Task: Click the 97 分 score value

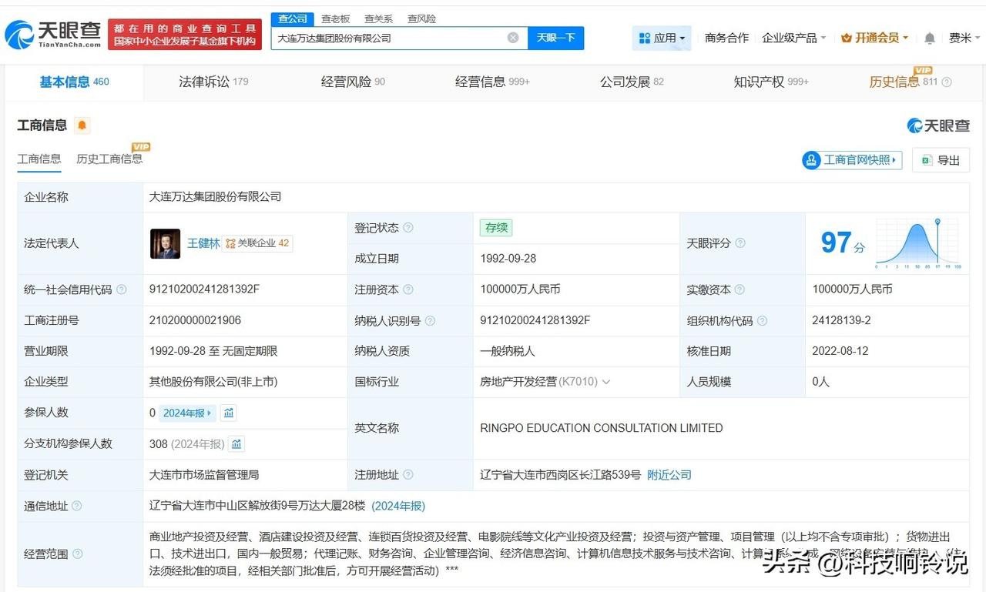Action: pyautogui.click(x=843, y=243)
